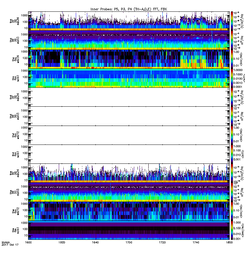
Task: Click the color bar beside the fbk scm1 panel
Action: pyautogui.click(x=232, y=230)
